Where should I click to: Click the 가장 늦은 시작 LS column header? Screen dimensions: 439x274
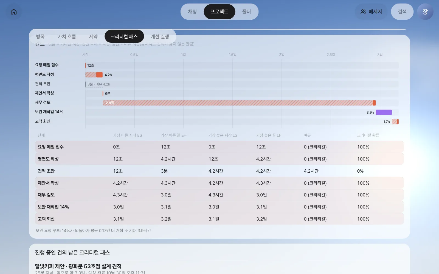223,135
